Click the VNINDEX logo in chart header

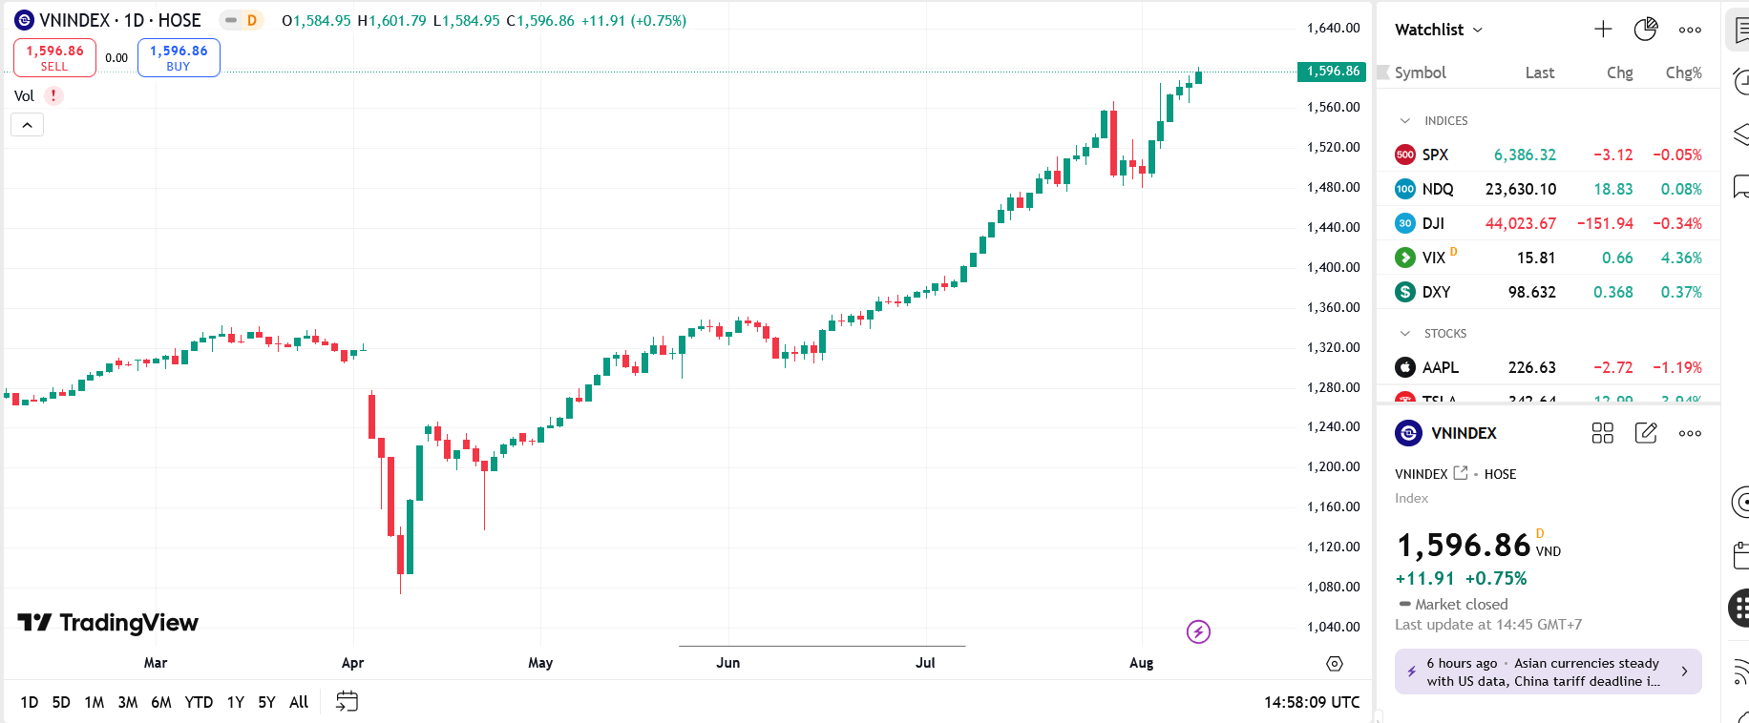click(25, 20)
